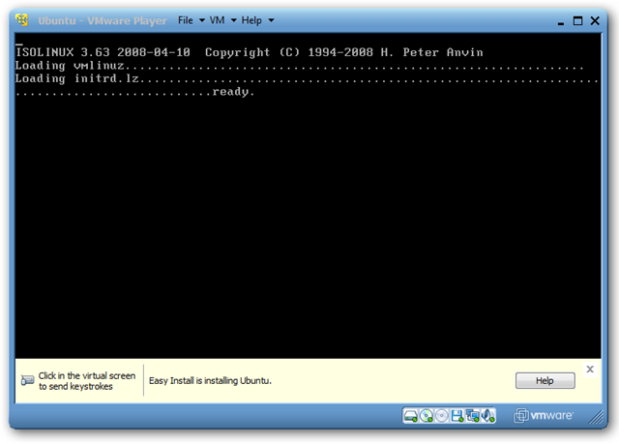The width and height of the screenshot is (619, 444).
Task: Click the ISOLINUX 3.63 copyright line
Action: [250, 52]
